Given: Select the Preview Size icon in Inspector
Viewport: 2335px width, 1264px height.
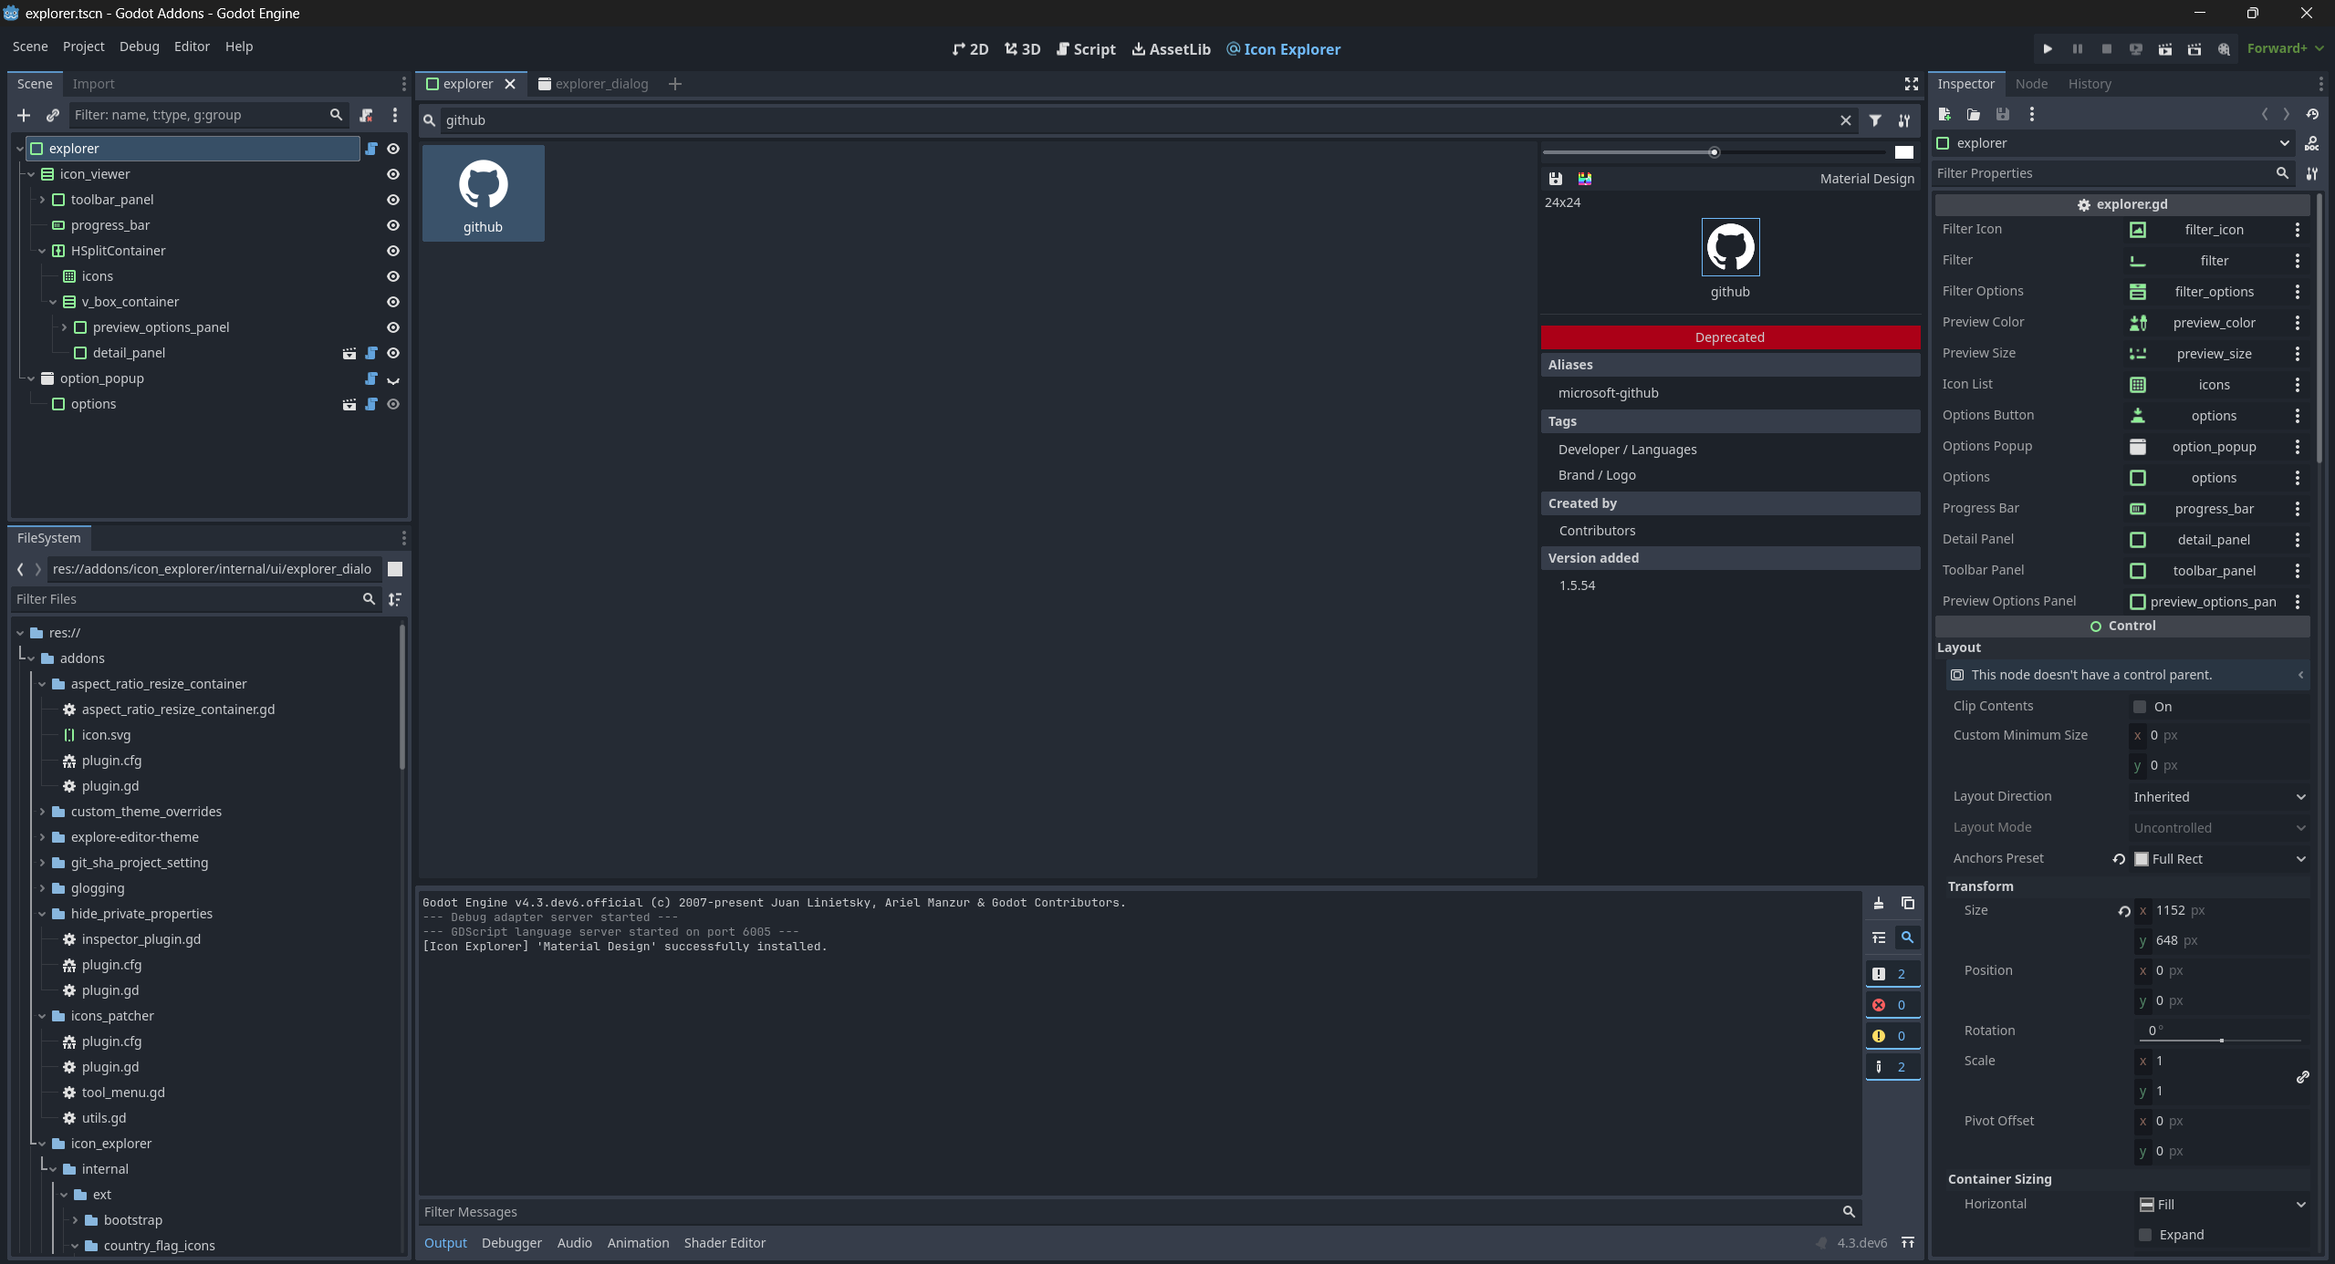Looking at the screenshot, I should (x=2137, y=353).
